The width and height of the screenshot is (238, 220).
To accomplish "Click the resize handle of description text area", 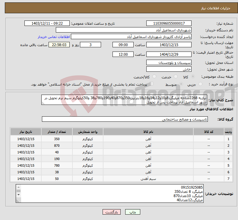I will click(x=43, y=103).
